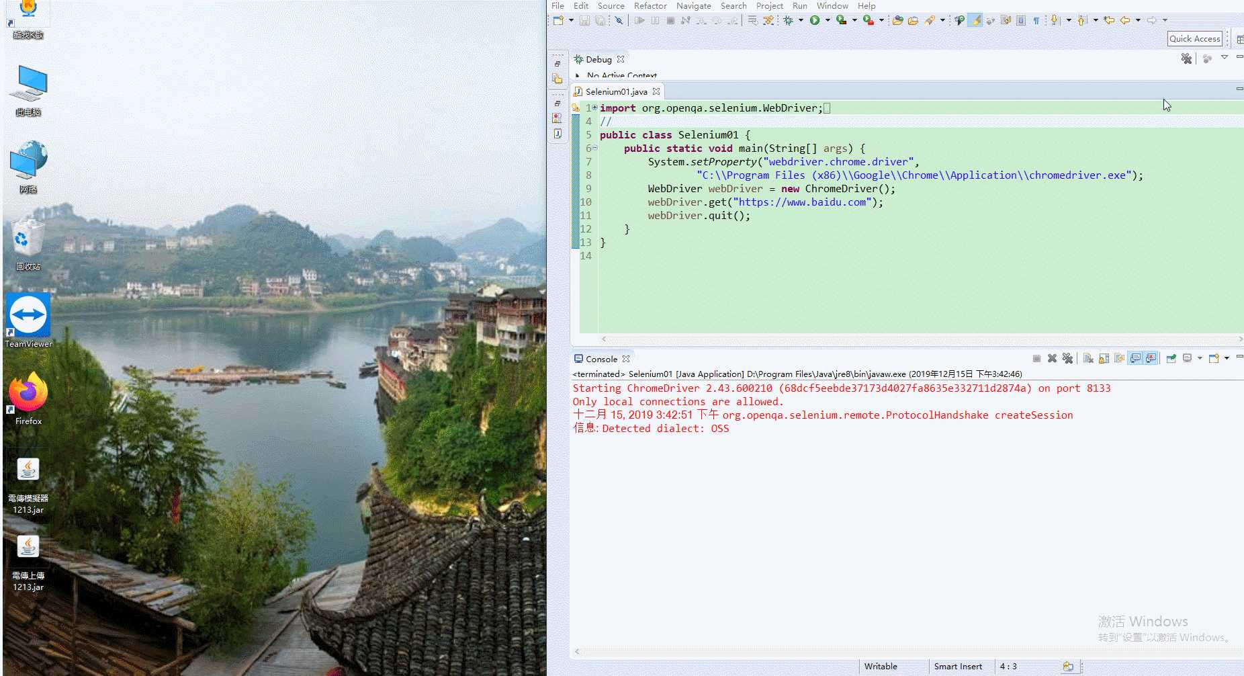The image size is (1244, 676).
Task: Open the Coverage dropdown arrow
Action: (854, 20)
